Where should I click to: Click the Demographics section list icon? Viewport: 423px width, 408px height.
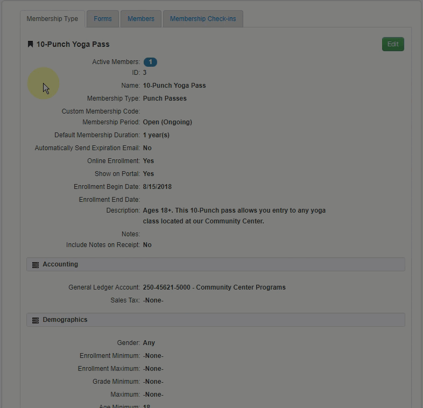click(x=36, y=320)
